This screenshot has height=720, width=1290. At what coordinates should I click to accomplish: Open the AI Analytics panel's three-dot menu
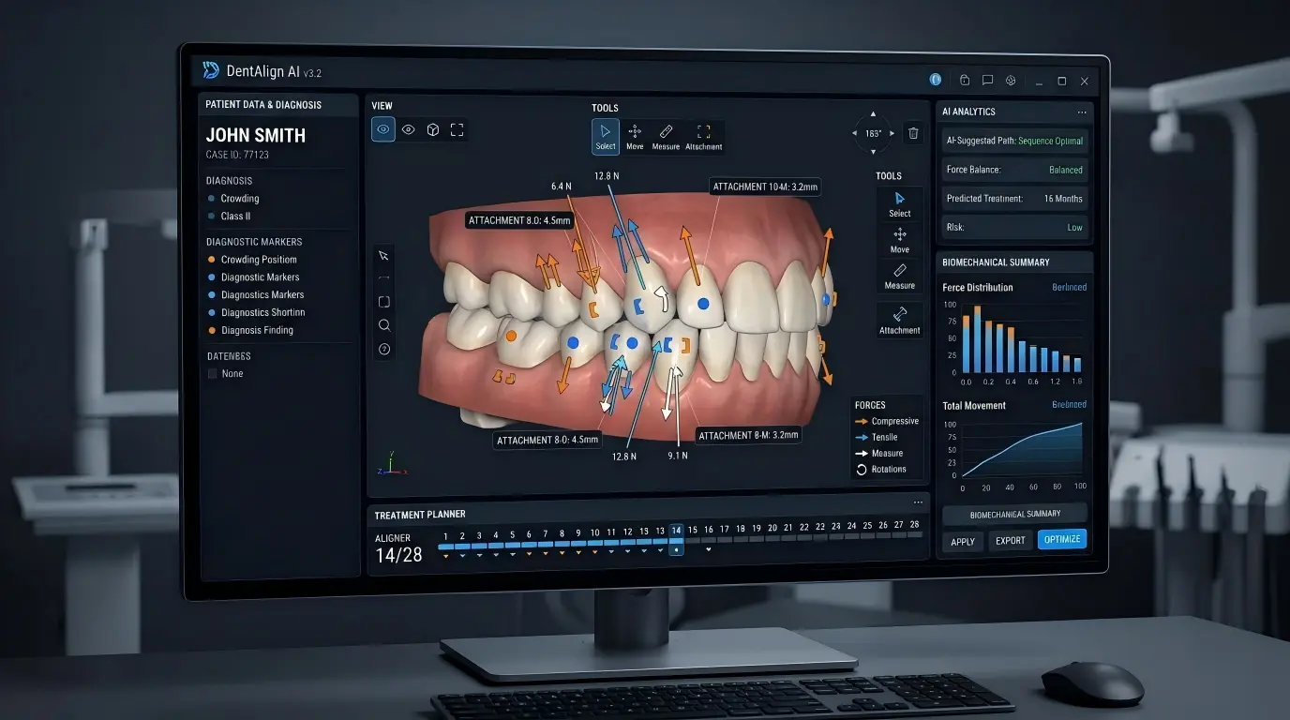click(1082, 112)
